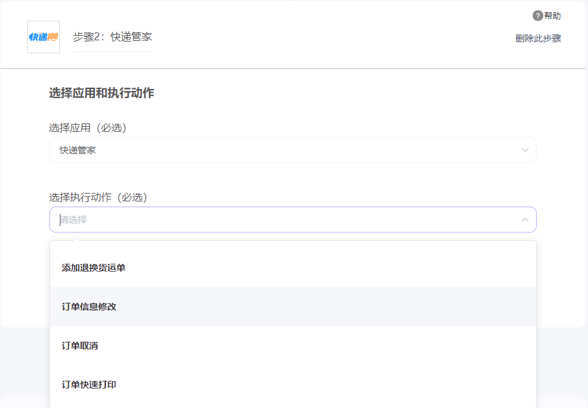Select 订单取消 option
Image resolution: width=588 pixels, height=408 pixels.
click(x=293, y=346)
